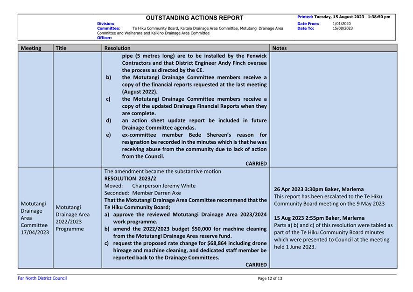
Task: Click the Printed date and time label
Action: (x=343, y=17)
